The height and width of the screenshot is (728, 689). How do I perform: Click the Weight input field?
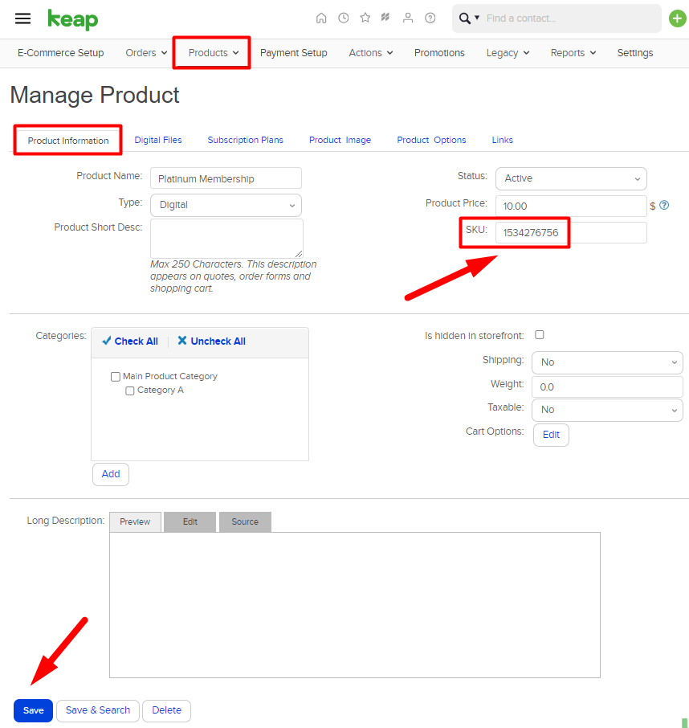pyautogui.click(x=607, y=386)
